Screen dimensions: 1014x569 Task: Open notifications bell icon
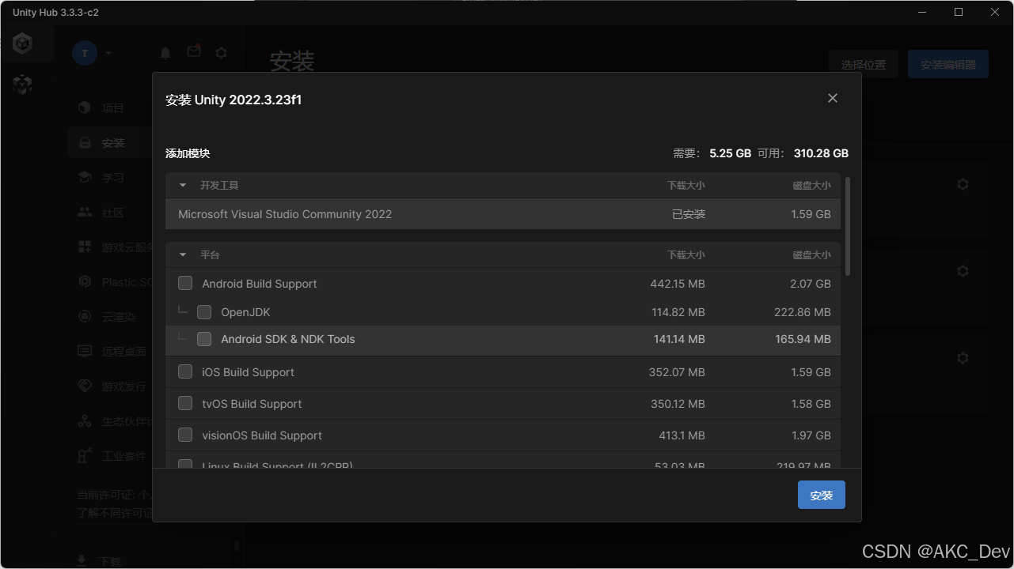(165, 53)
